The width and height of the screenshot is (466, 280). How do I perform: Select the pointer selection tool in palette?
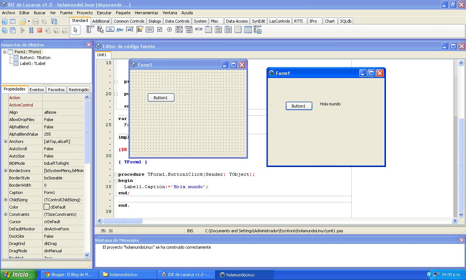click(x=75, y=30)
